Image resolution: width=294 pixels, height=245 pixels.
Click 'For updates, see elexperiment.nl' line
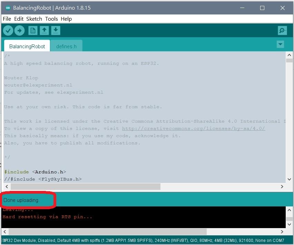click(53, 92)
